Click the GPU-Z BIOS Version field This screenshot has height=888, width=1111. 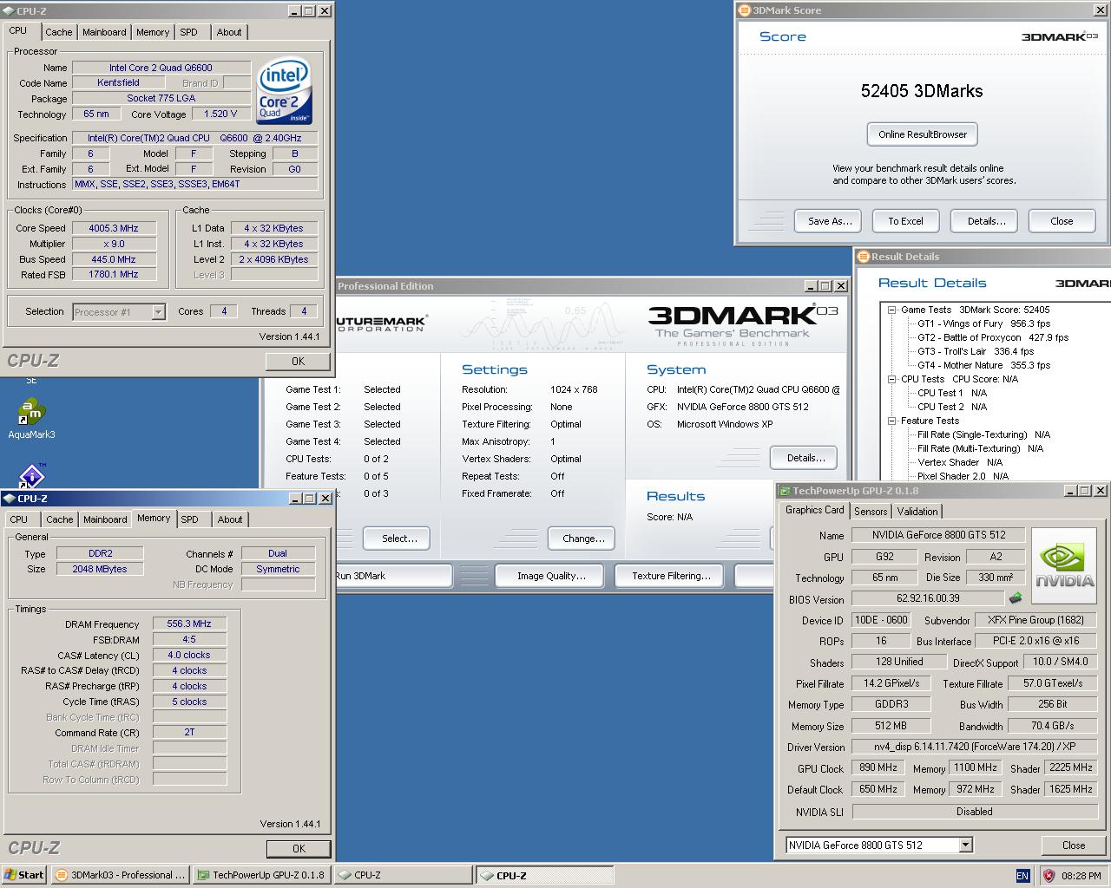pos(928,598)
